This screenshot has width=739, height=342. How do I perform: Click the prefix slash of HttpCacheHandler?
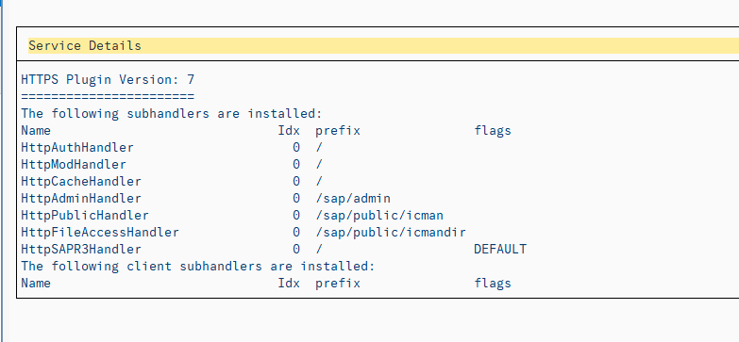point(319,181)
